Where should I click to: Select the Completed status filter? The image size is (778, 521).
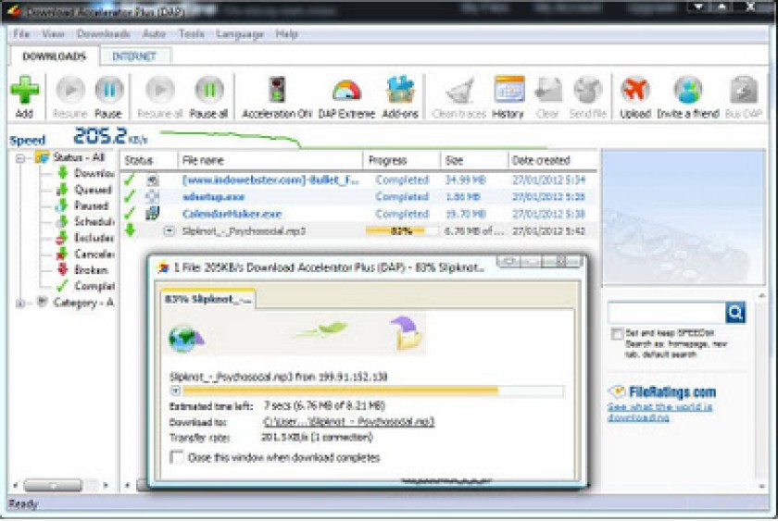pyautogui.click(x=85, y=286)
